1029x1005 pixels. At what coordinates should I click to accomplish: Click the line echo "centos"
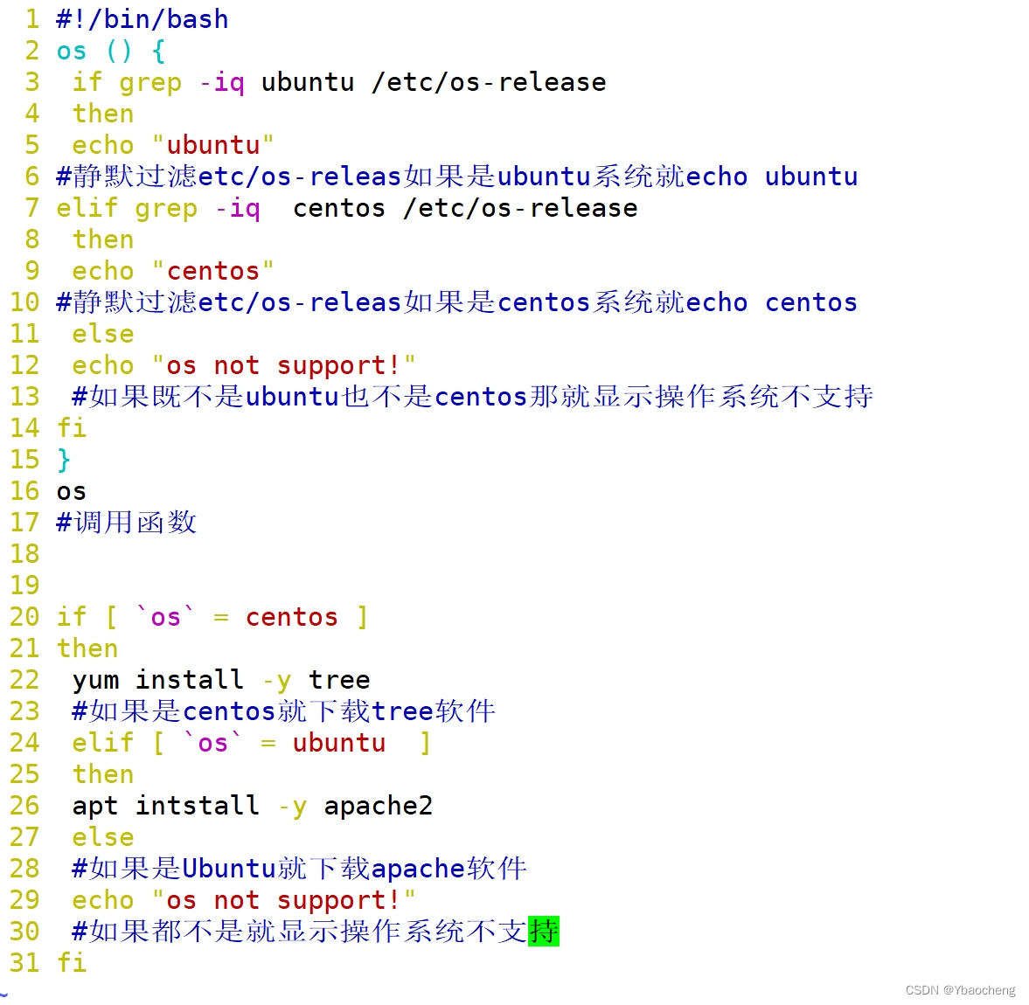(173, 272)
